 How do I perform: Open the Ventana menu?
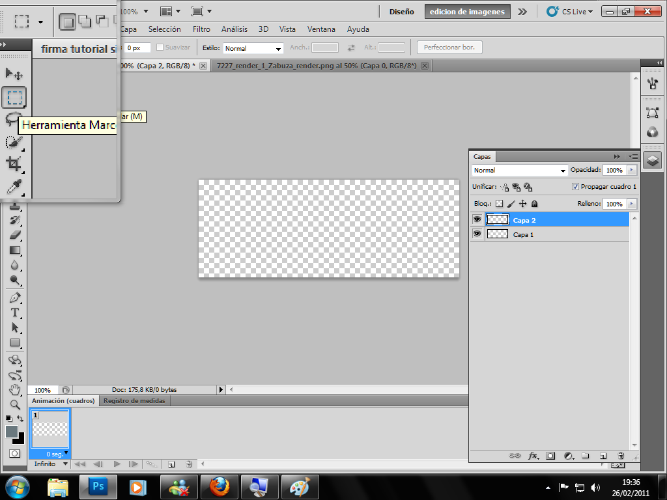tap(321, 29)
